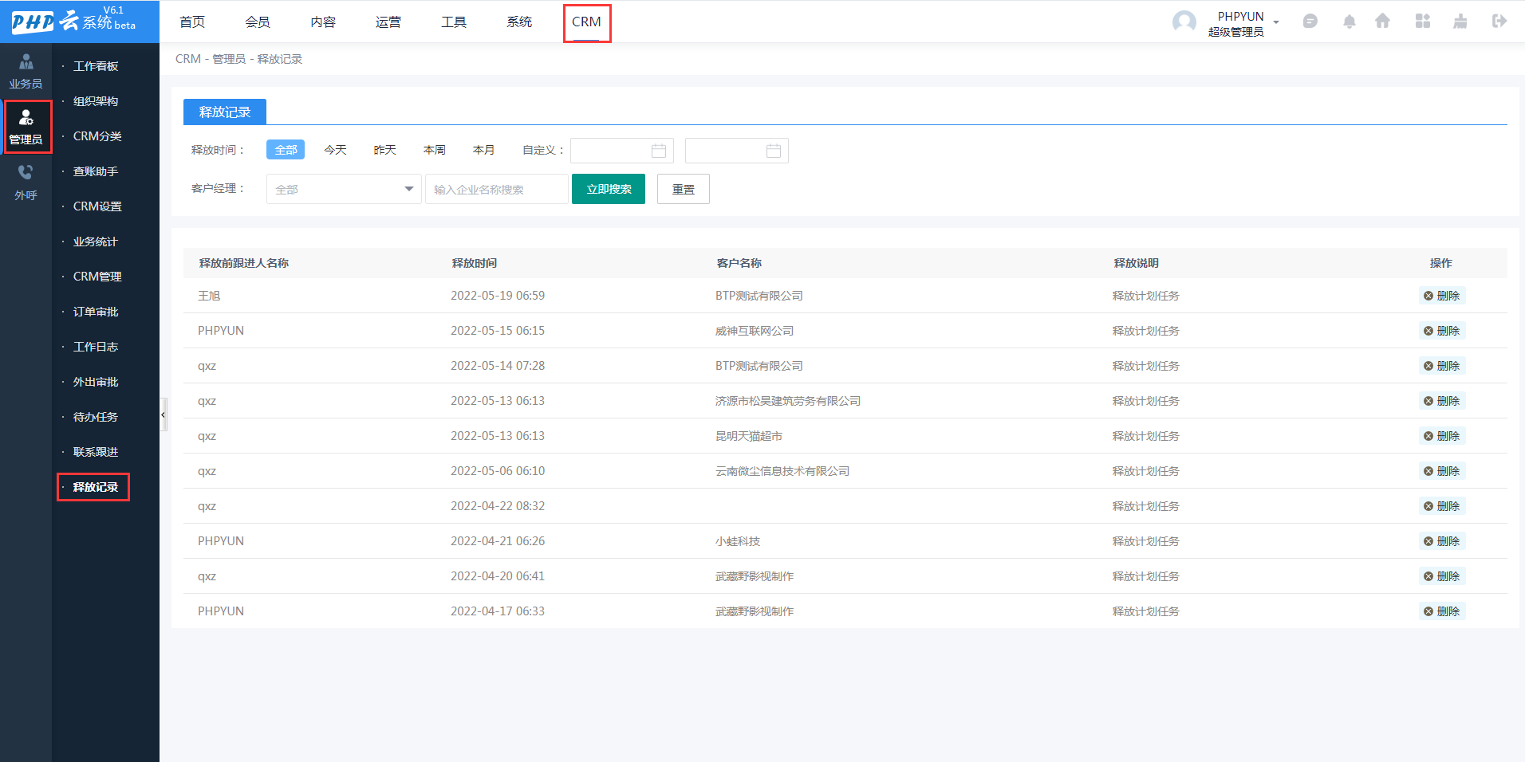Open CRM分类 in the sidebar
Screen dimensions: 1525x762
97,136
